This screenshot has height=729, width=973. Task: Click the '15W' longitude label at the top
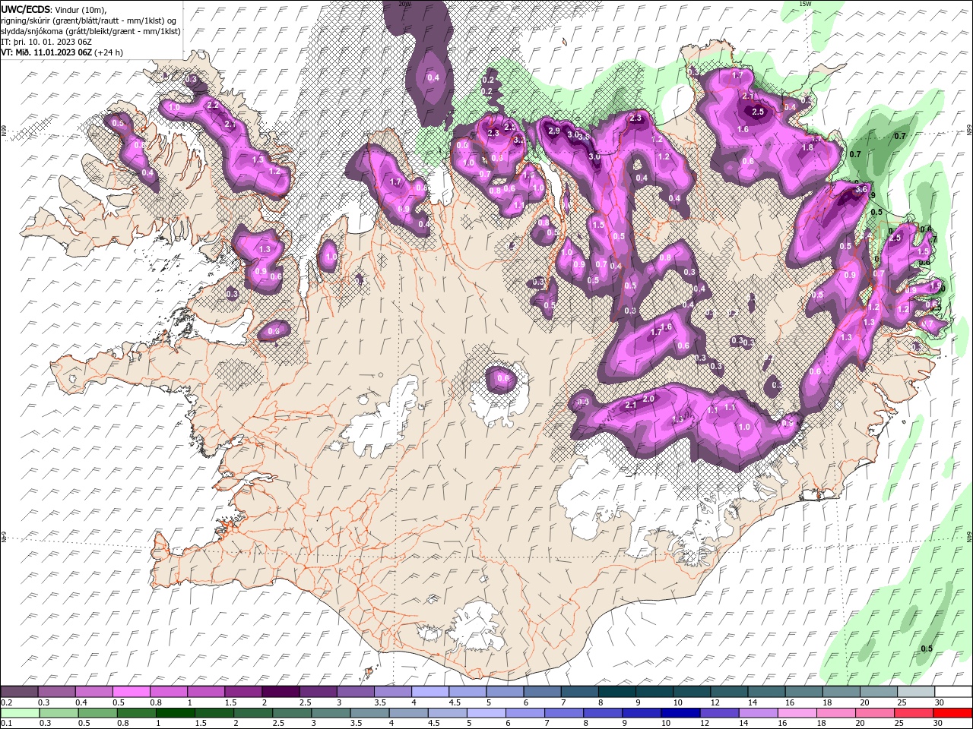[x=805, y=4]
